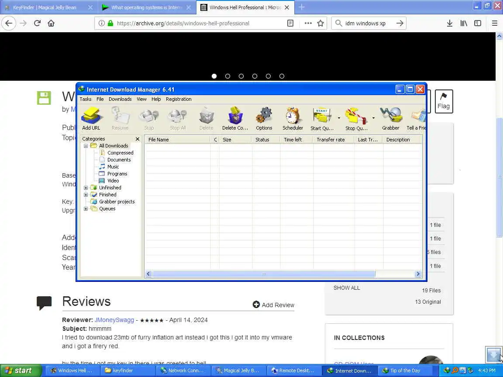Open page actions three-dot menu
This screenshot has width=503, height=377.
pyautogui.click(x=308, y=23)
